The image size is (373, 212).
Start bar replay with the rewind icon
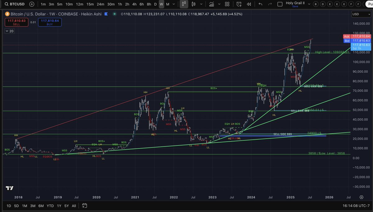point(249,4)
